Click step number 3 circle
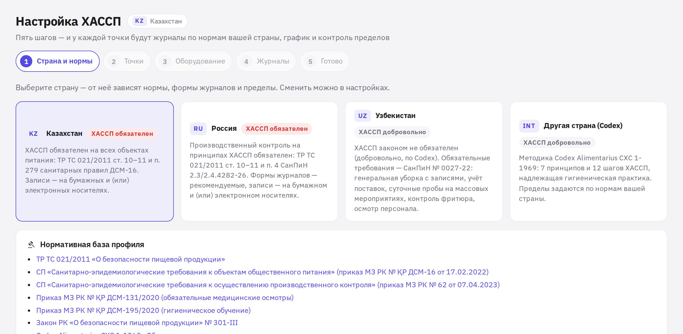The image size is (683, 334). coord(165,61)
